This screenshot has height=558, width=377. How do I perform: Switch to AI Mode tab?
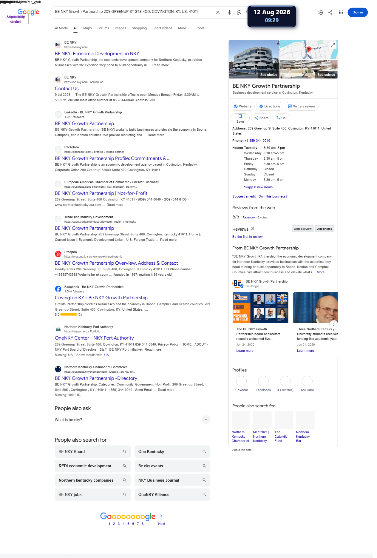click(x=61, y=28)
